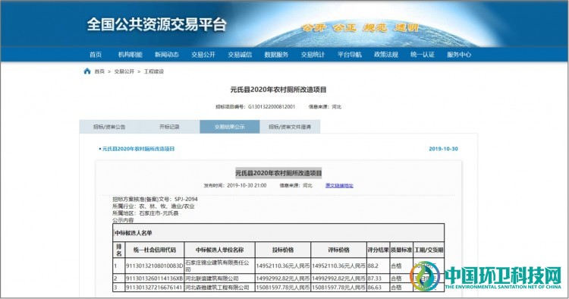The width and height of the screenshot is (569, 299).
Task: Click the document number SPJ-2094
Action: 186,199
